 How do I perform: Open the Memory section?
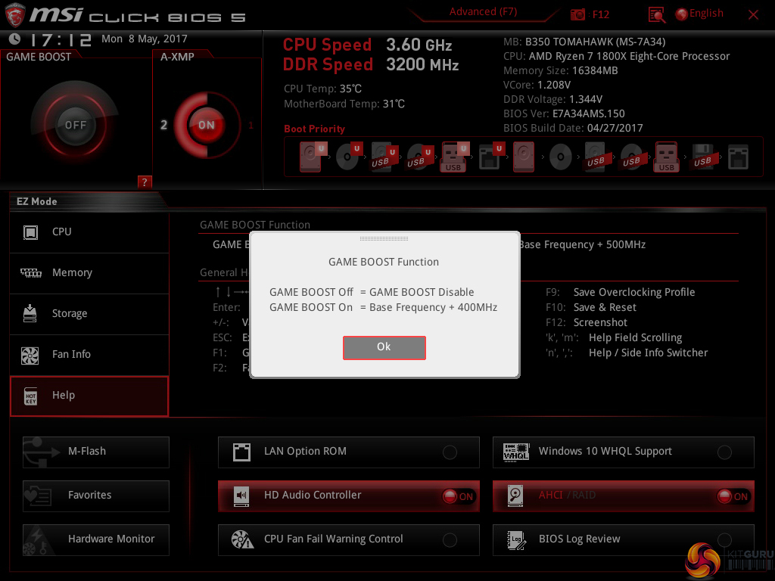point(89,272)
